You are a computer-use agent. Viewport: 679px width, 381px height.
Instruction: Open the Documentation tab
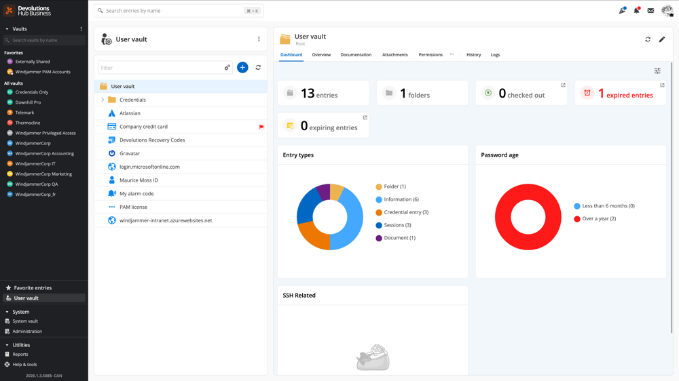[x=356, y=55]
